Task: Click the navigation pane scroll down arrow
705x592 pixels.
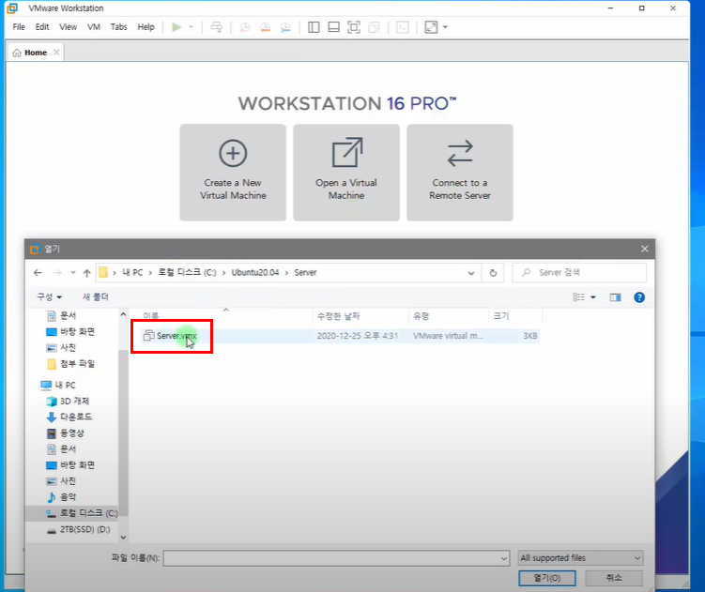Action: (123, 538)
